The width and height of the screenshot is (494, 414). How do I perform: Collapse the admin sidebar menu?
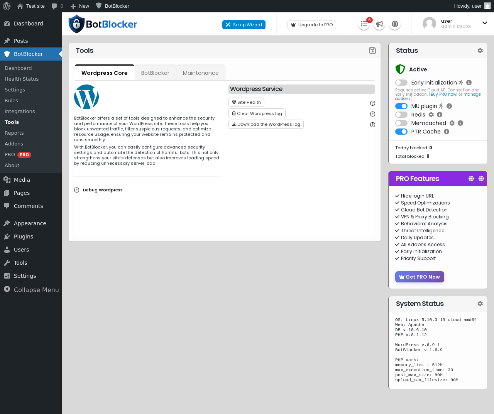31,289
